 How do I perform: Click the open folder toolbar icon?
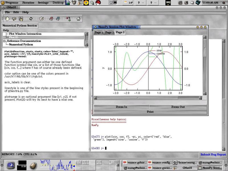click(14, 19)
